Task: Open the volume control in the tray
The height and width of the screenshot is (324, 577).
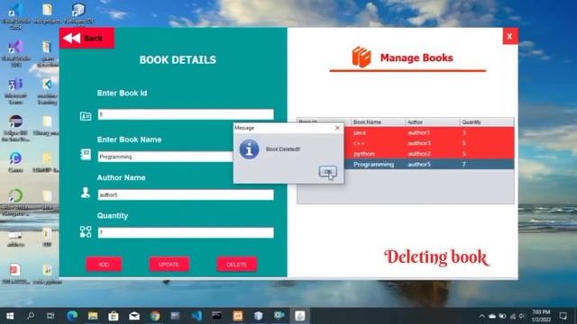Action: pos(522,316)
